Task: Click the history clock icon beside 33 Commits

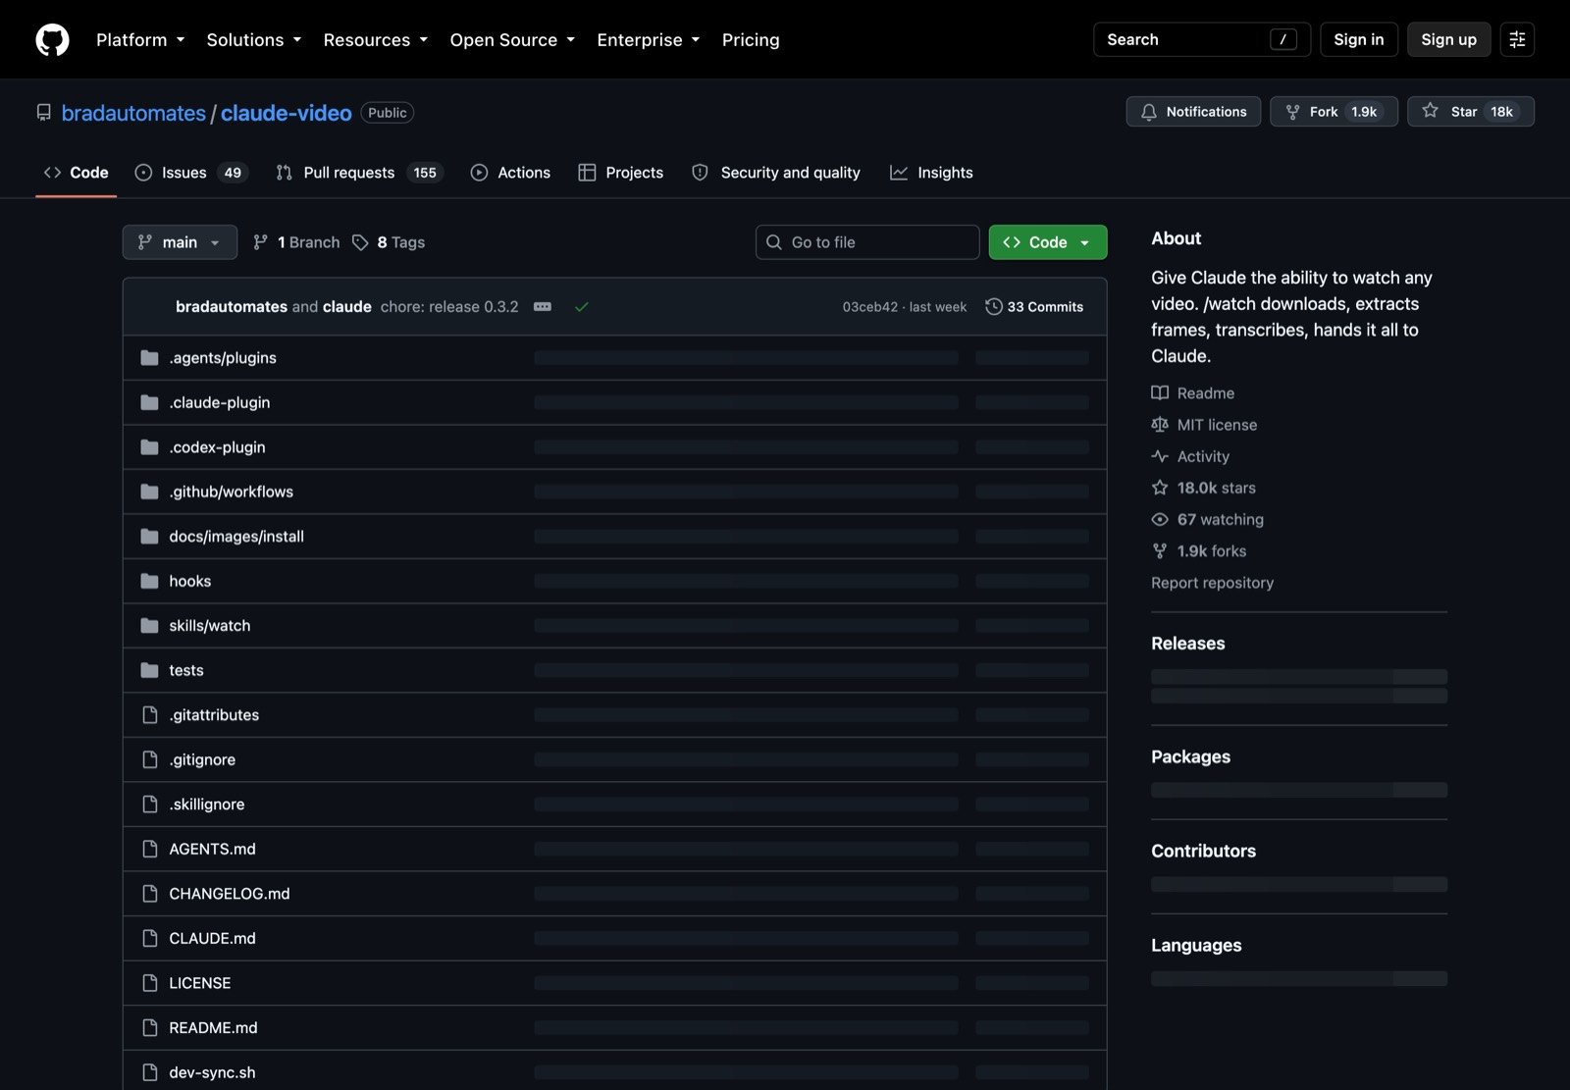Action: [994, 307]
